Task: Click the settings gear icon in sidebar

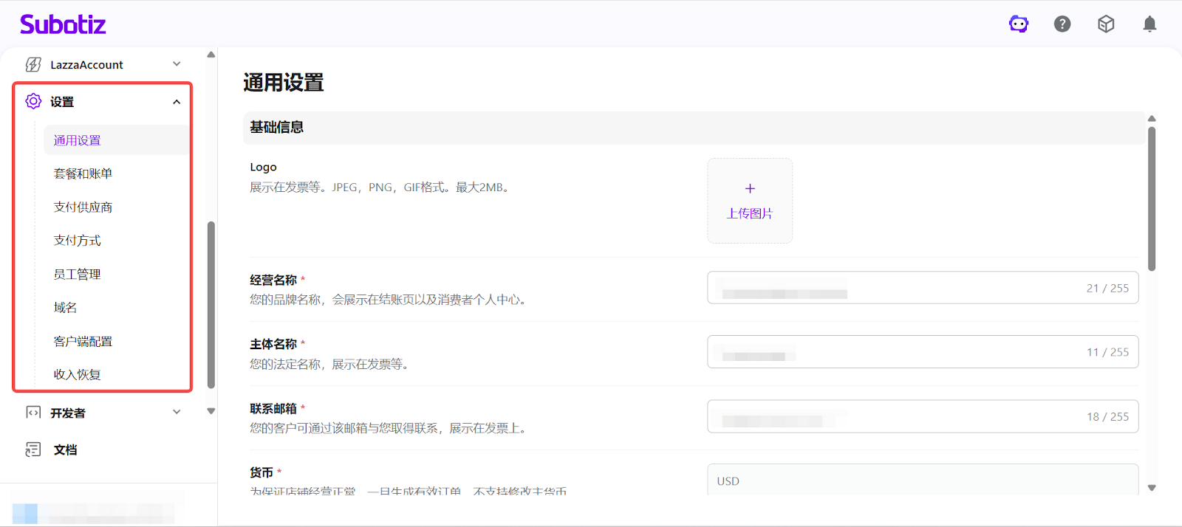Action: [33, 101]
